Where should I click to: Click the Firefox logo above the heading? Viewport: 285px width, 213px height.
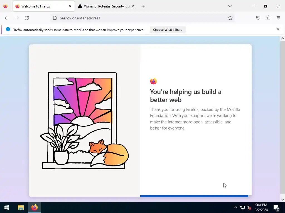pyautogui.click(x=153, y=81)
